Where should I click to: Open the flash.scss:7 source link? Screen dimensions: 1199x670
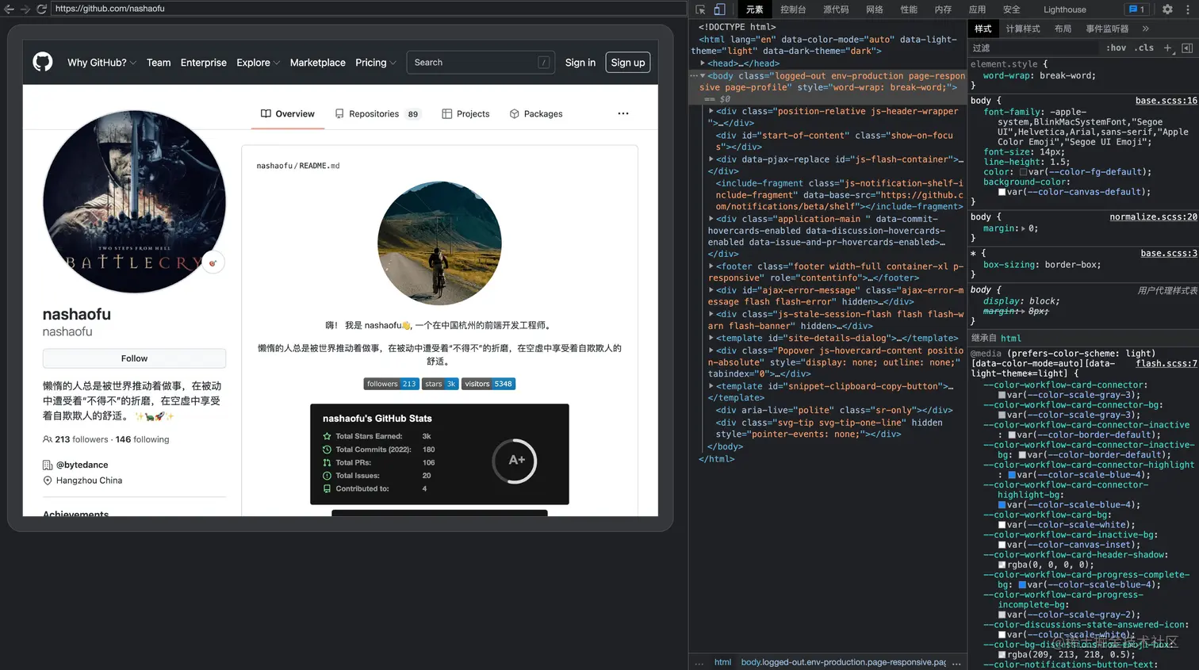(x=1166, y=363)
